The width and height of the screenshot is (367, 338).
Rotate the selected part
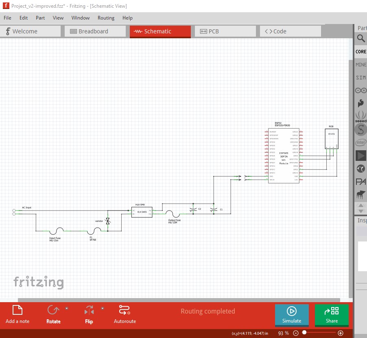pyautogui.click(x=53, y=314)
